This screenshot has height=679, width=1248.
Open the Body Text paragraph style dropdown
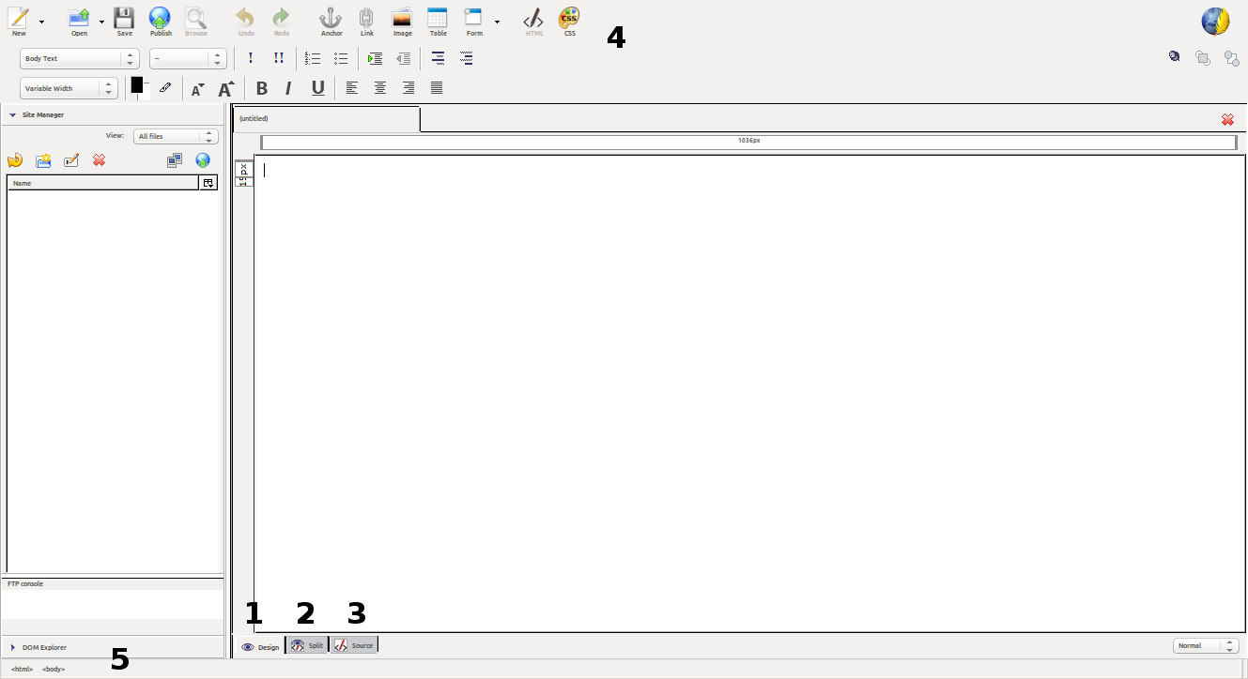pos(79,58)
